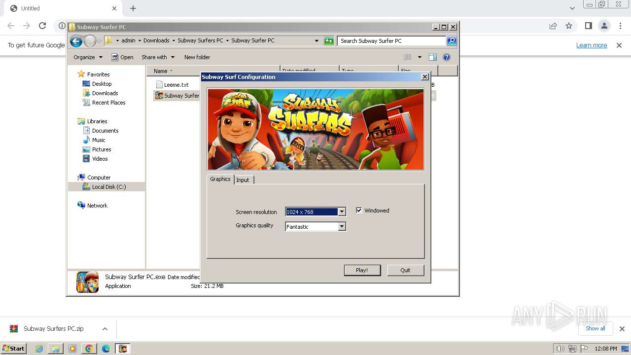Open the view options dropdown arrow

(x=420, y=57)
